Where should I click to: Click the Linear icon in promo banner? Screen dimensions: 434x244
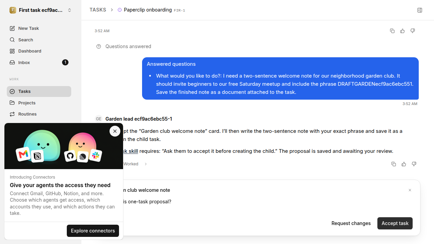(83, 157)
